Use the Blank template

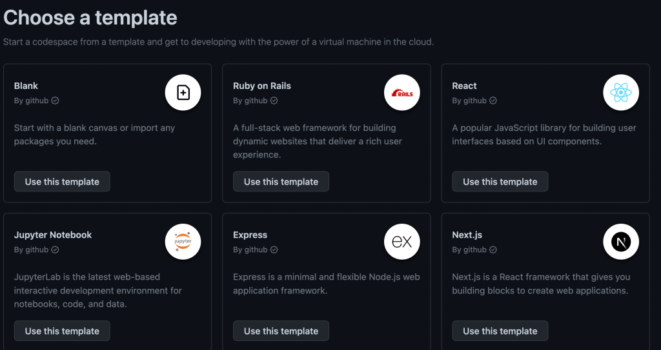pos(62,182)
